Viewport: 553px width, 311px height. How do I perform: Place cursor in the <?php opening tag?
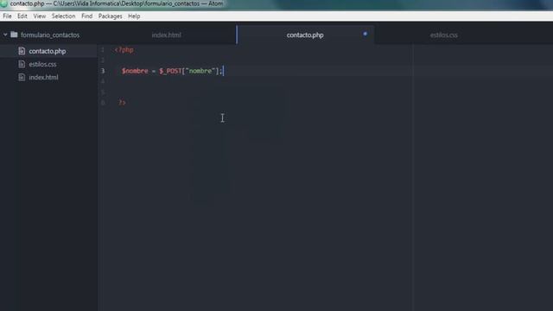[124, 50]
